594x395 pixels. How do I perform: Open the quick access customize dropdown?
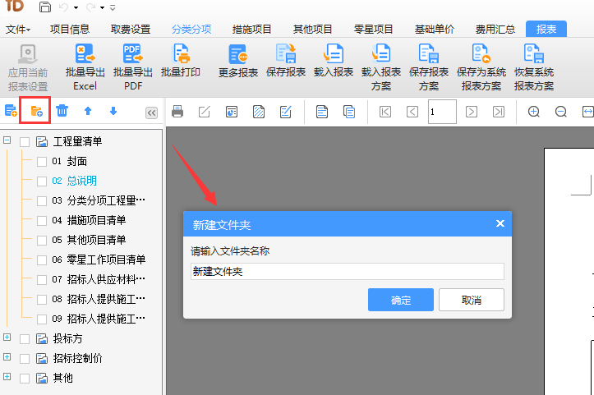tap(113, 7)
